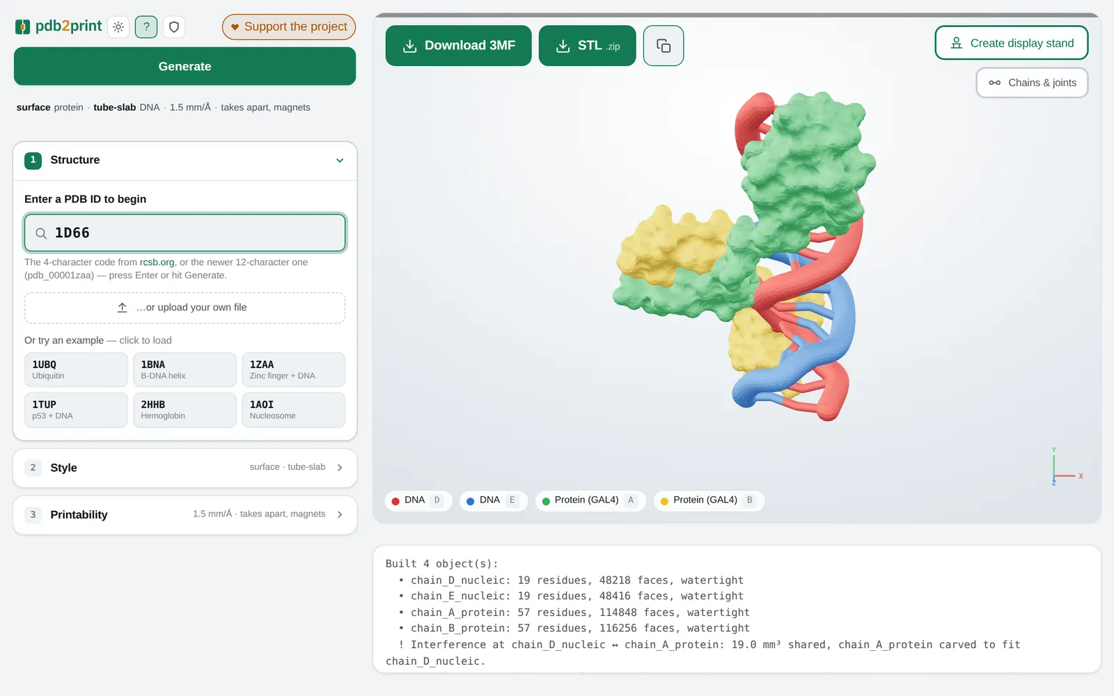Open the rcsb.org link

[157, 262]
